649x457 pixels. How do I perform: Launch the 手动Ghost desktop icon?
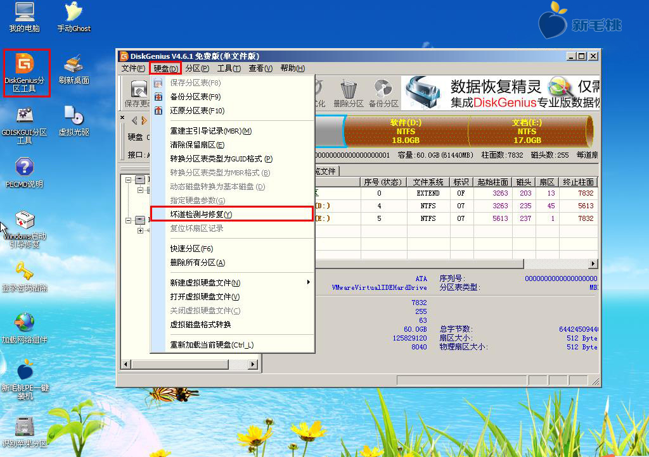coord(74,17)
